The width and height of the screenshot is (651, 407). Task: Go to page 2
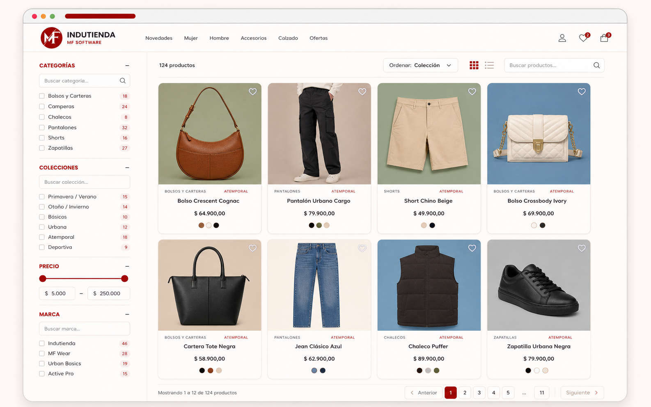click(x=465, y=393)
